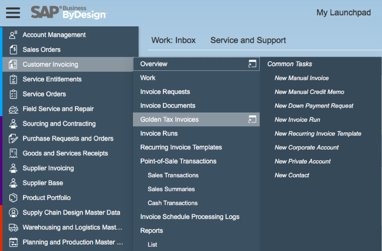The width and height of the screenshot is (382, 251).
Task: Click the Supplier Invoicing icon
Action: (x=13, y=168)
